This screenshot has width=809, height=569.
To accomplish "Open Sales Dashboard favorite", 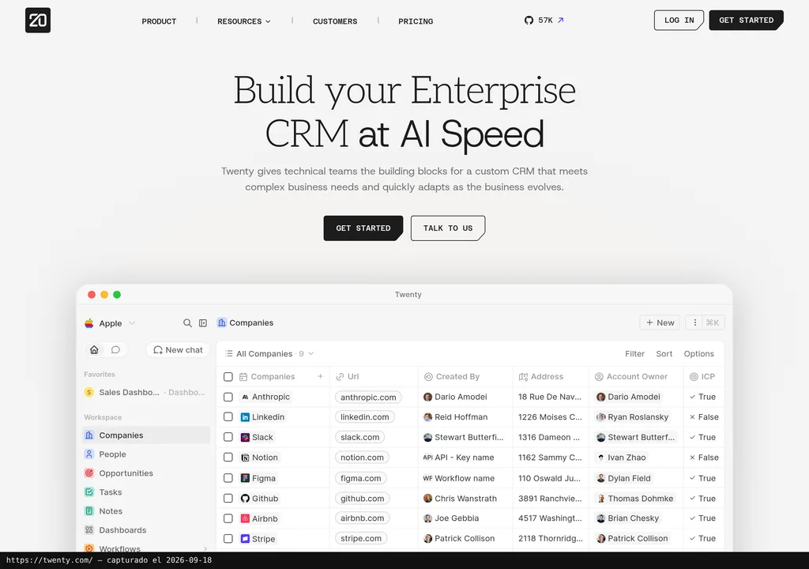I will point(146,393).
